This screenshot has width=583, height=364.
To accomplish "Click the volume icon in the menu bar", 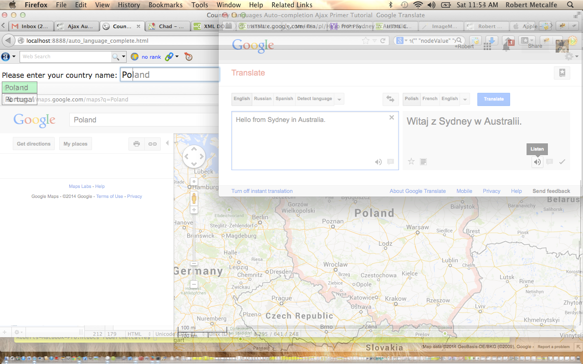I will (x=431, y=5).
